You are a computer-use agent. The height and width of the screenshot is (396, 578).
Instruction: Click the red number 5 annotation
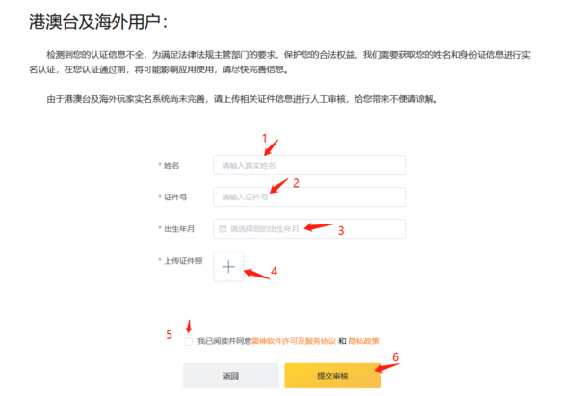[169, 334]
